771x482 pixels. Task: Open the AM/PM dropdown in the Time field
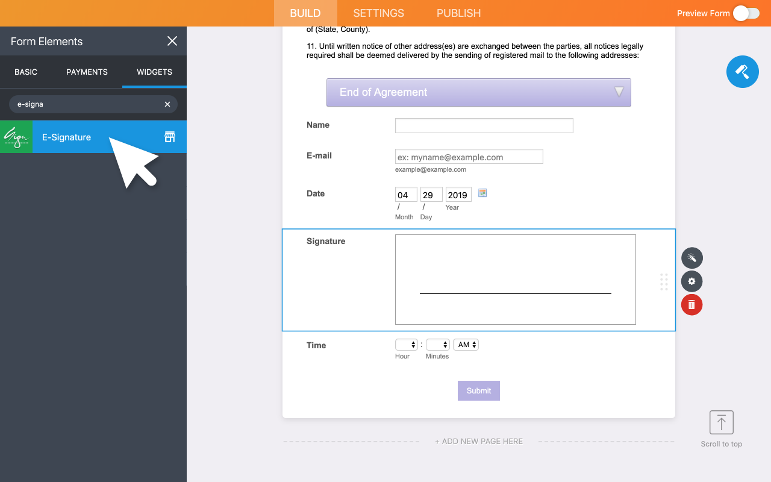coord(466,344)
